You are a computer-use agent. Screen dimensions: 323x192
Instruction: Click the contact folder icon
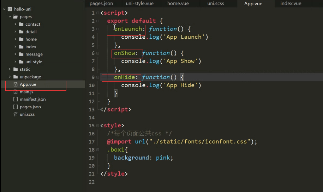[21, 24]
